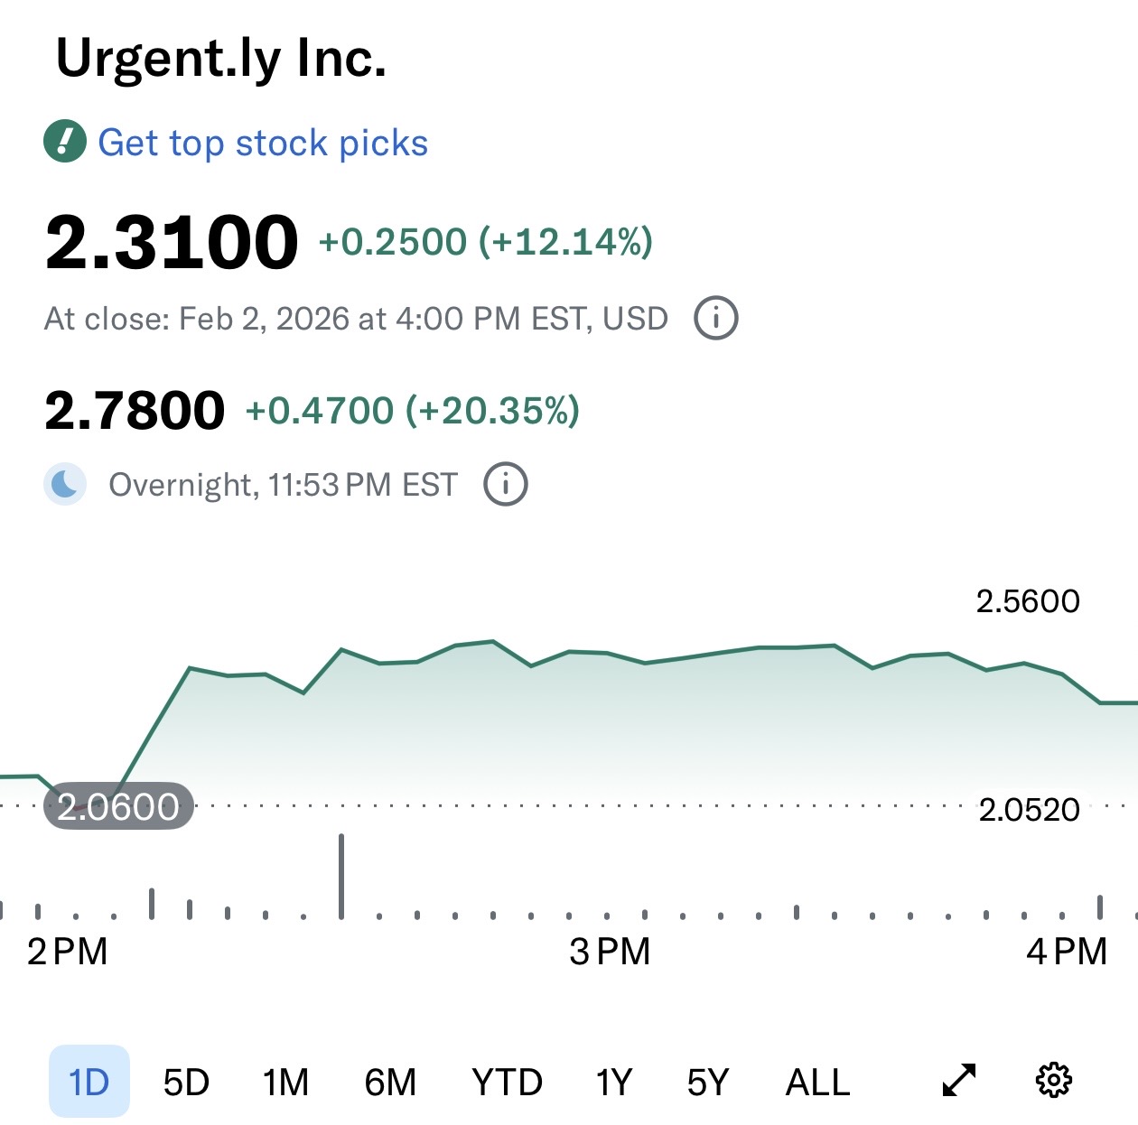This screenshot has height=1125, width=1138.
Task: Show the 5Y chart range
Action: (x=707, y=1082)
